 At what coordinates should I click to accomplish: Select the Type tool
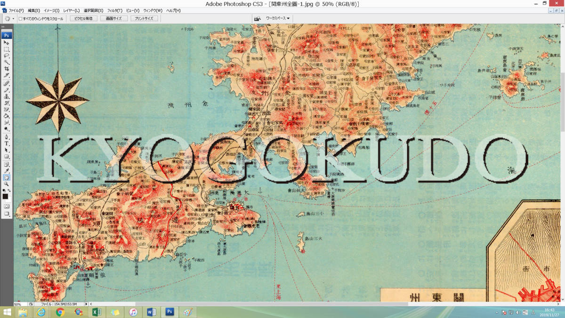[7, 143]
